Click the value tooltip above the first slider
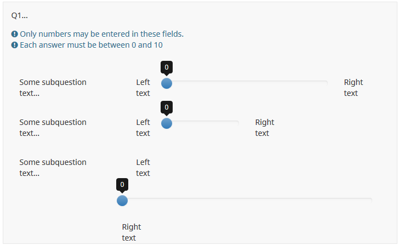Viewport: 404px width, 251px height. tap(167, 67)
